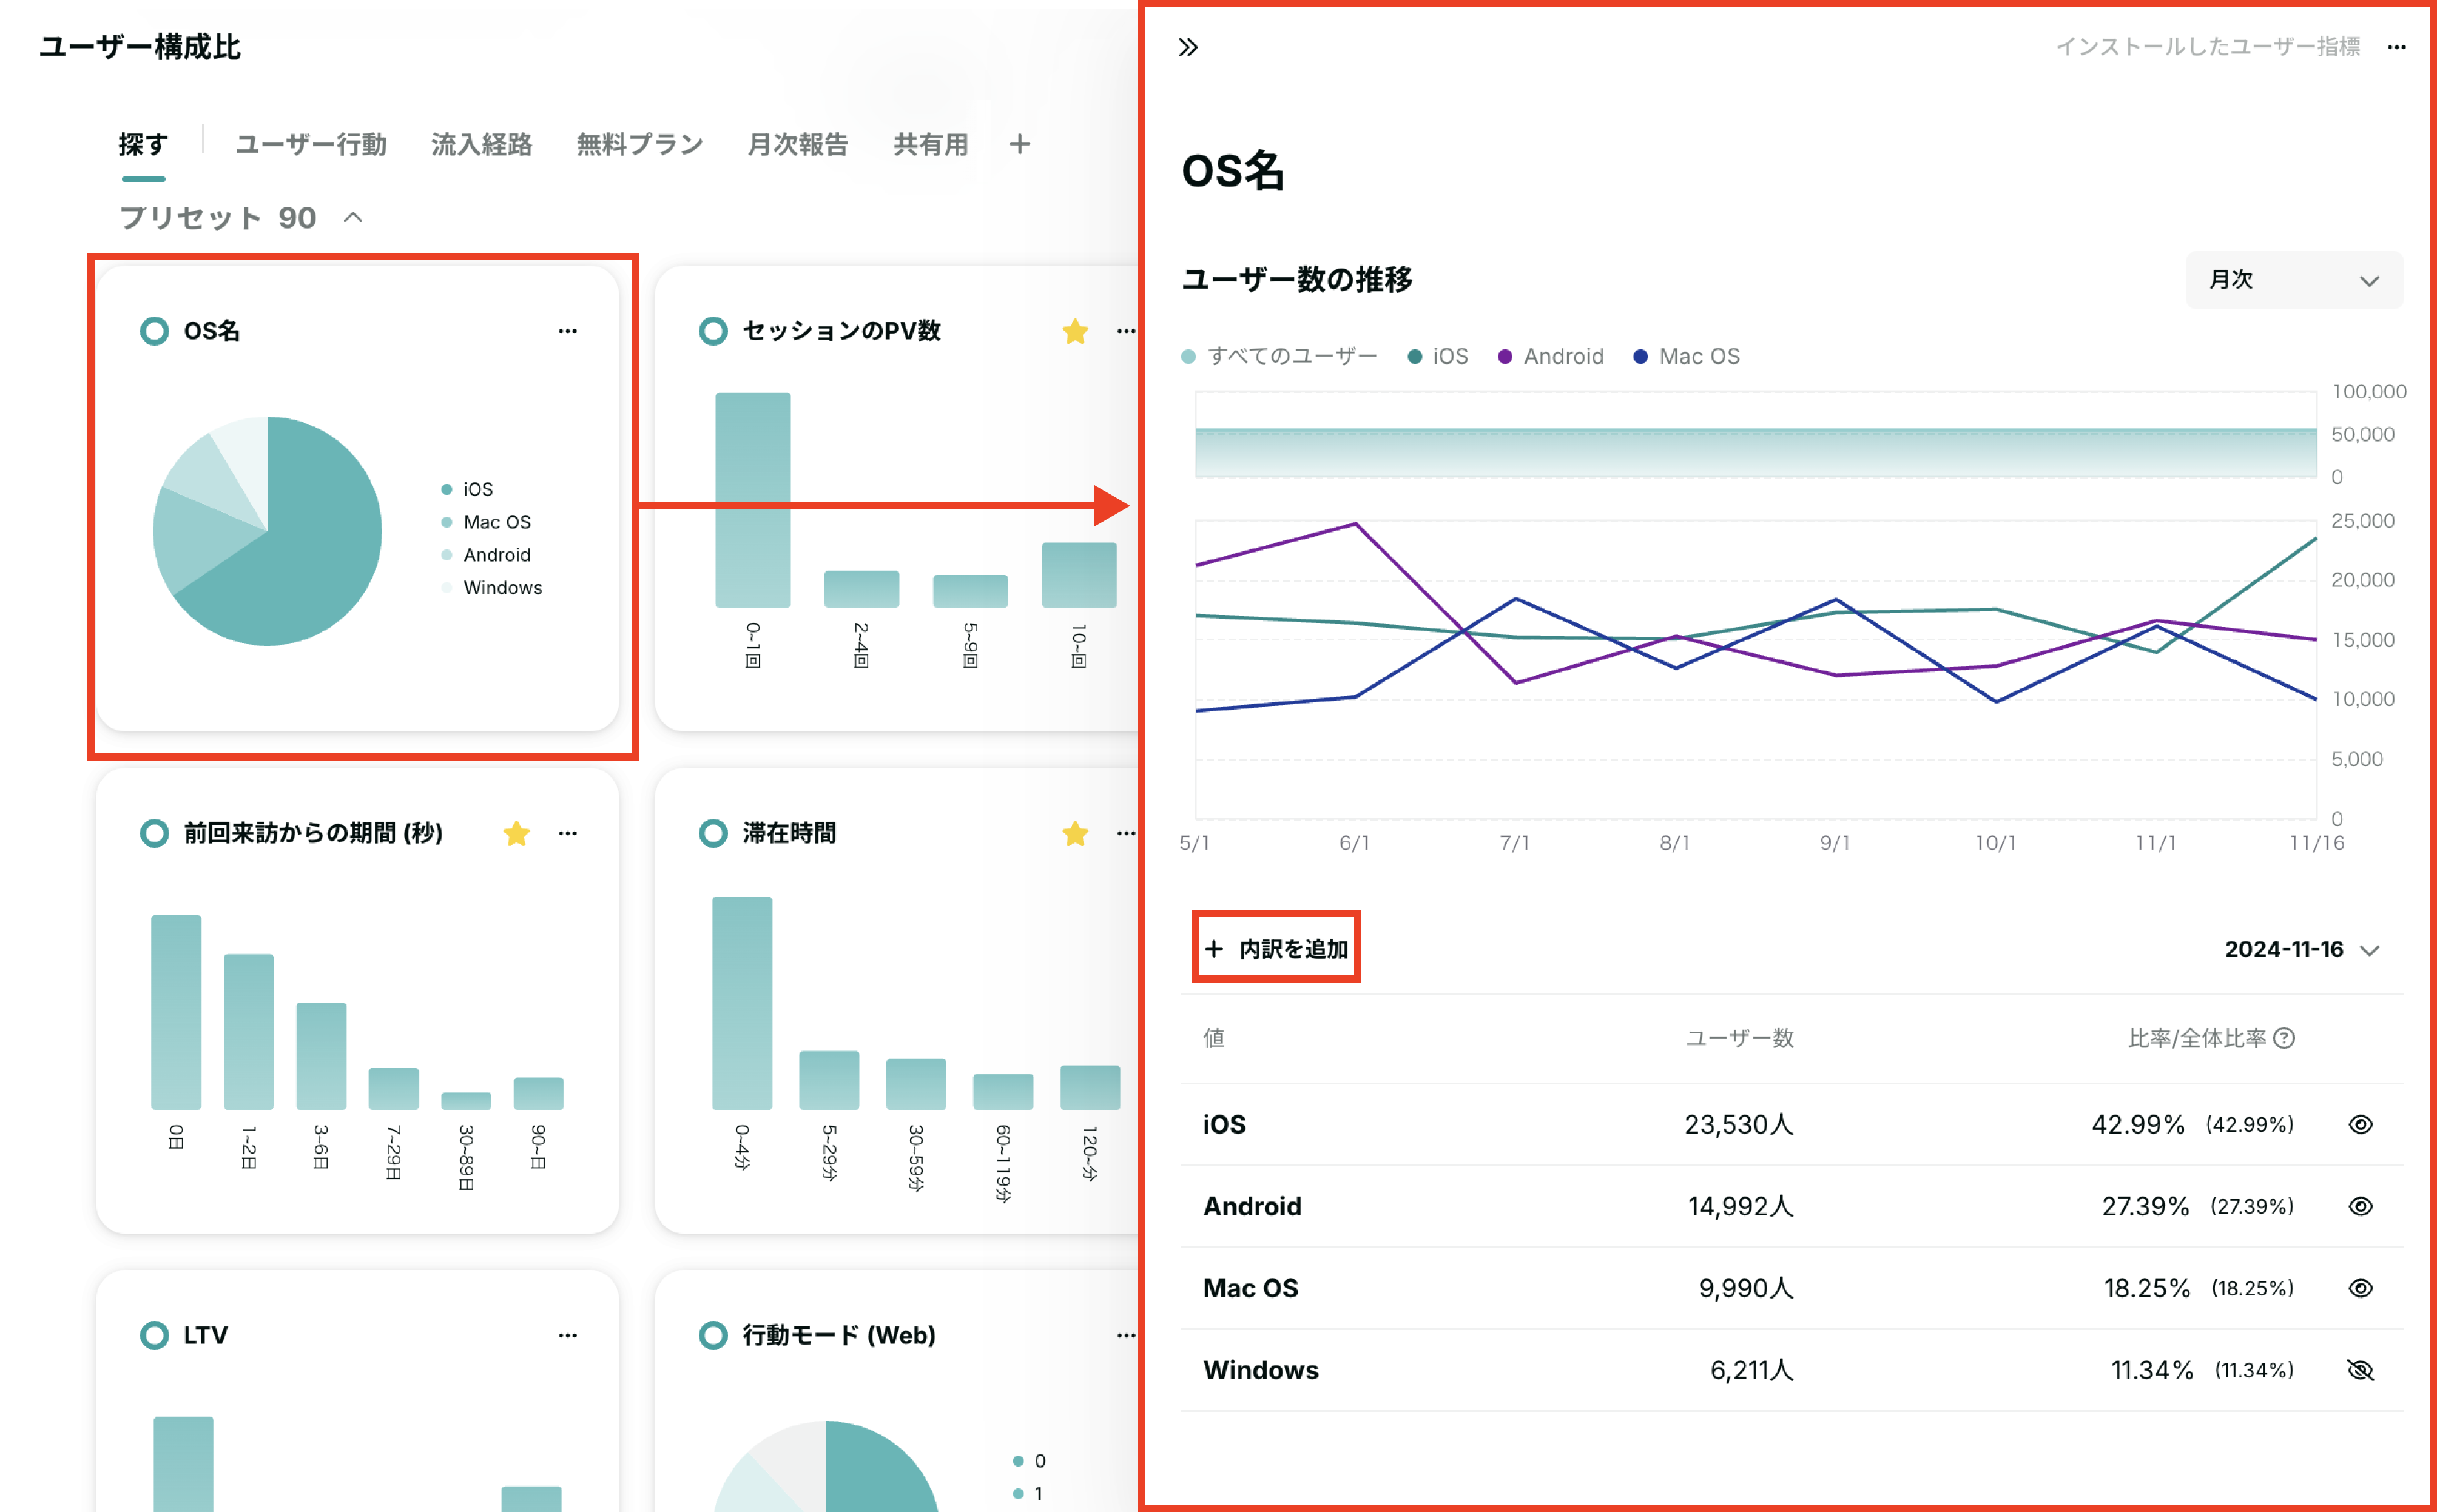
Task: Click the Android entry in pie legend
Action: (486, 555)
